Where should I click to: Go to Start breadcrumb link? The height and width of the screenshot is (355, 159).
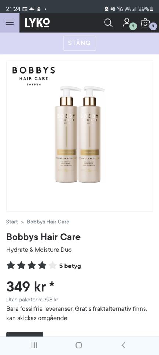click(12, 222)
